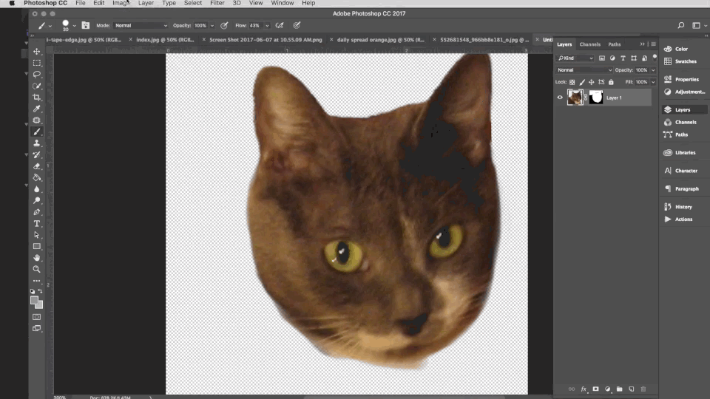
Task: Toggle Quick Mask mode
Action: (x=37, y=317)
